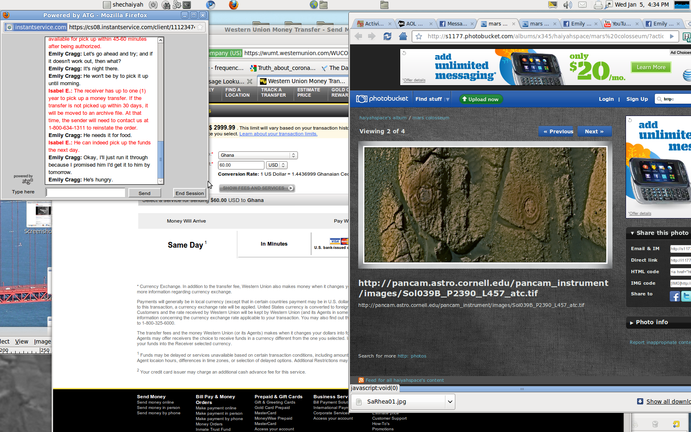Click the Learn More ad button
This screenshot has height=432, width=691.
[651, 67]
